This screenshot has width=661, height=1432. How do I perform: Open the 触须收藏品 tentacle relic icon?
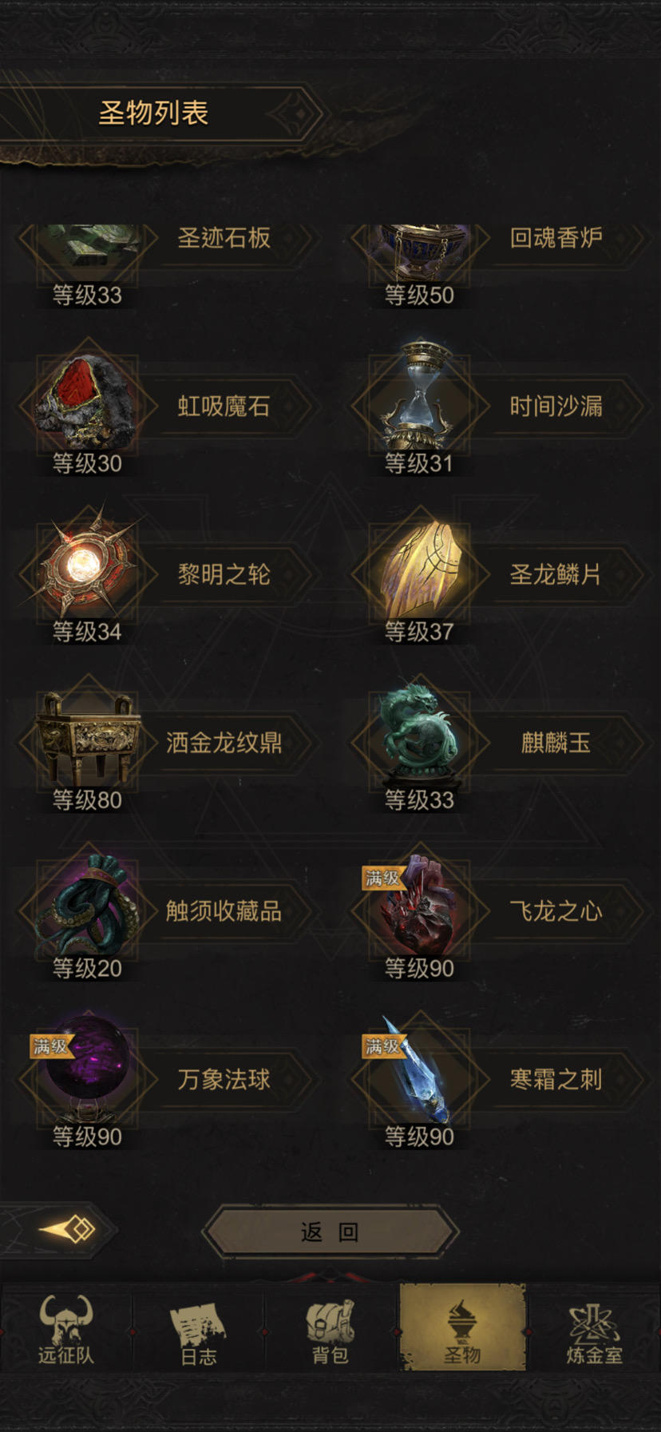tap(88, 905)
